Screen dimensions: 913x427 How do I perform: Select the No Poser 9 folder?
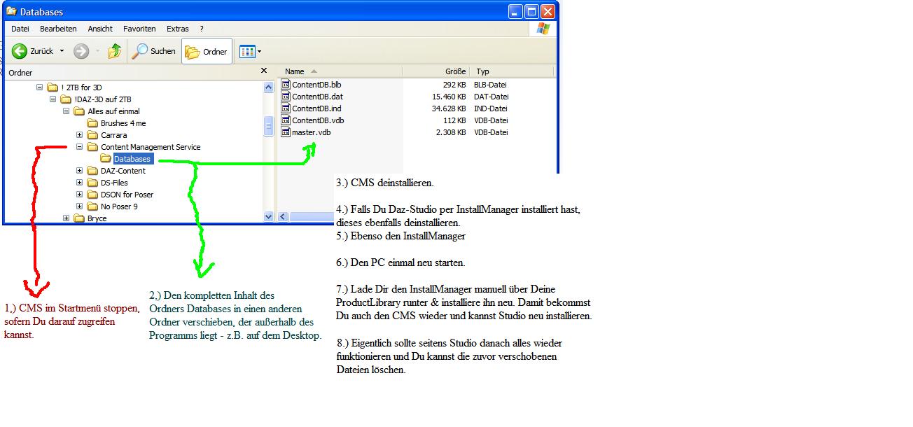click(112, 206)
